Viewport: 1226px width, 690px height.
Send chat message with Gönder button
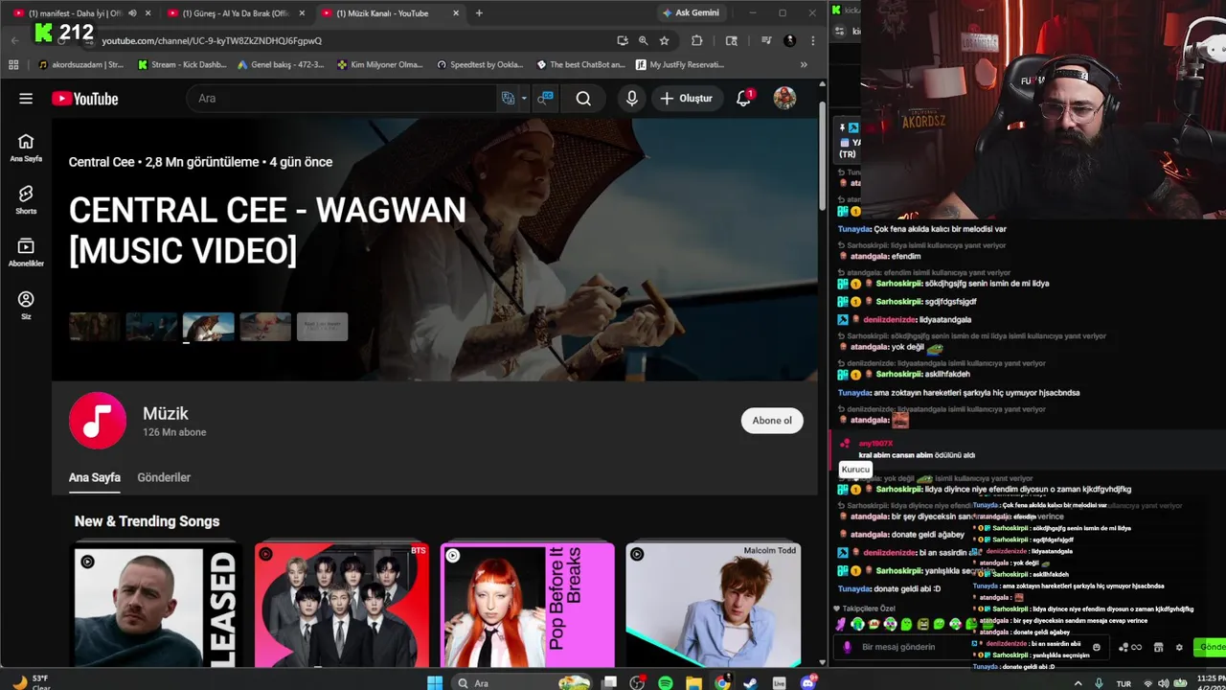[x=1210, y=647]
